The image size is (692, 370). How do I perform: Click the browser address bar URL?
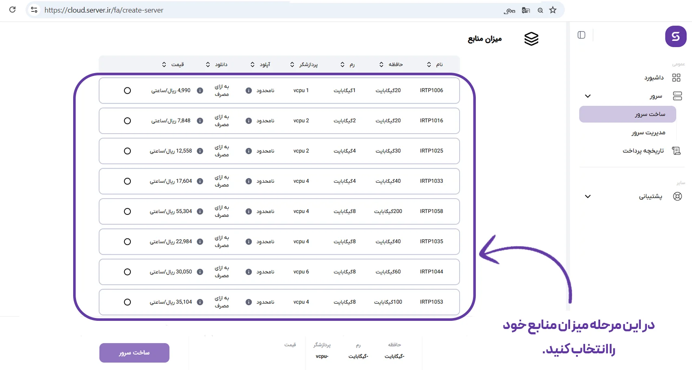pyautogui.click(x=104, y=10)
